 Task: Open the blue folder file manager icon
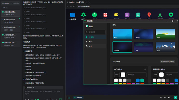(x=72, y=15)
